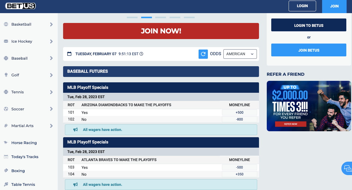Open the Ice Hockey sidebar item
This screenshot has height=190, width=352.
(29, 41)
